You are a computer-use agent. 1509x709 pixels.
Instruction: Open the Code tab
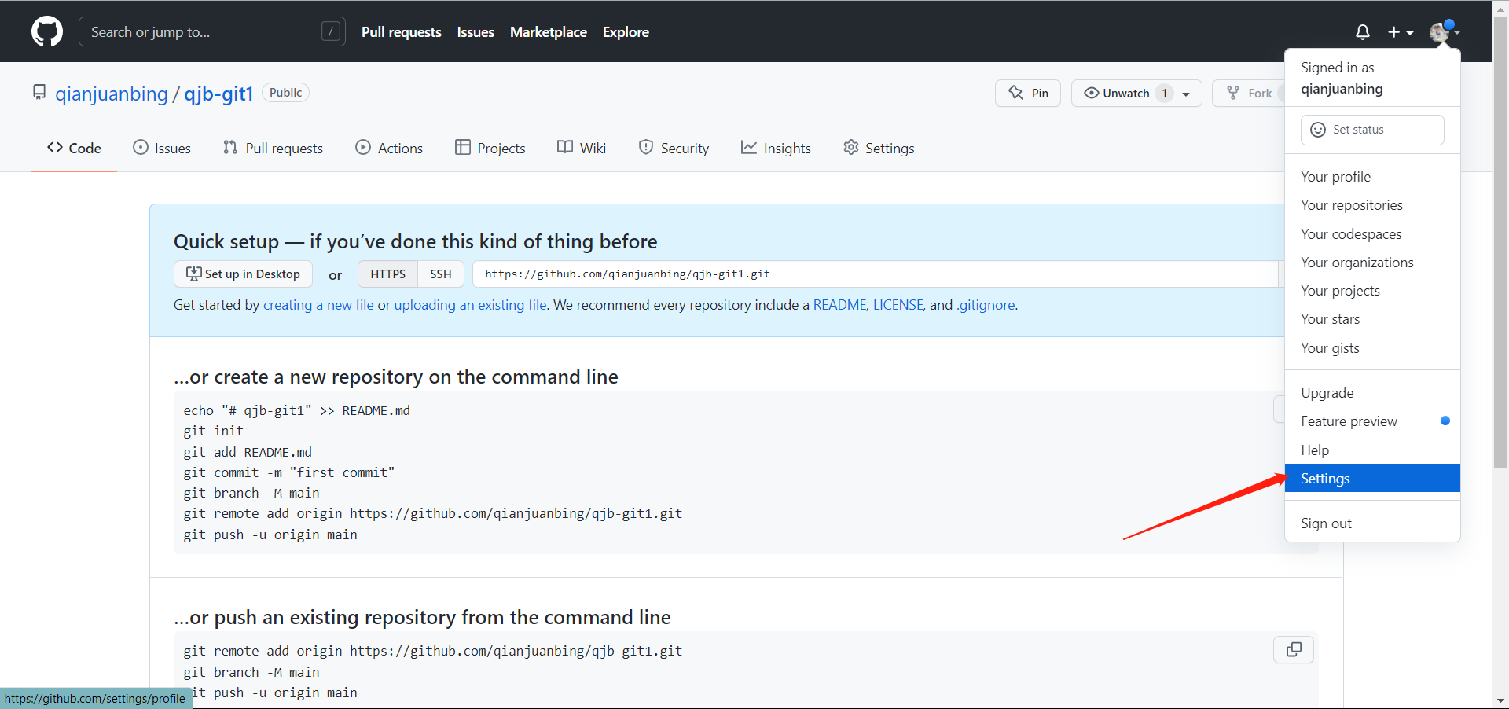[x=74, y=148]
